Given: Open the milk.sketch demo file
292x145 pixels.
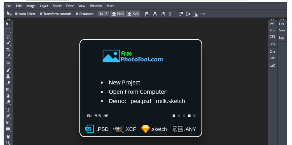Looking at the screenshot, I should [x=171, y=101].
